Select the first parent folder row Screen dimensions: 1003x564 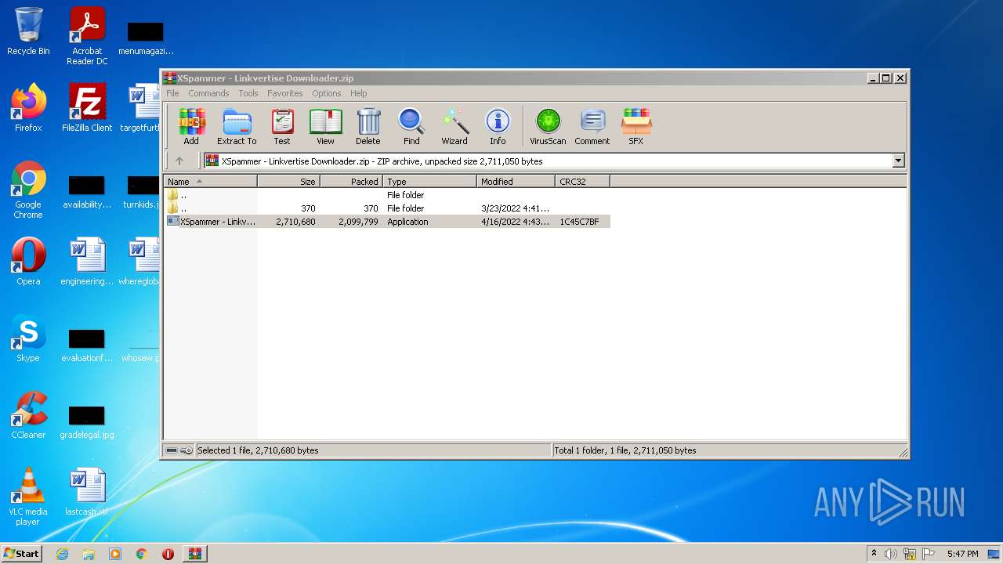[x=387, y=195]
